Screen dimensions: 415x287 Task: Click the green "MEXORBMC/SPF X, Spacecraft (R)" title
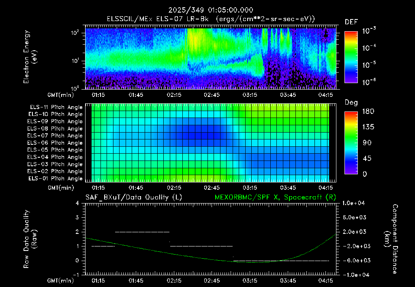(x=275, y=197)
